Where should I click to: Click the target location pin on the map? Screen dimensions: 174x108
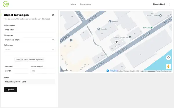[x=117, y=42]
